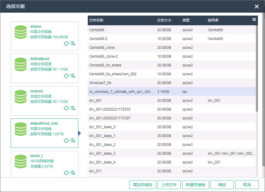The height and width of the screenshot is (192, 265).
Task: Click the isopool database disk icon
Action: [x=21, y=97]
